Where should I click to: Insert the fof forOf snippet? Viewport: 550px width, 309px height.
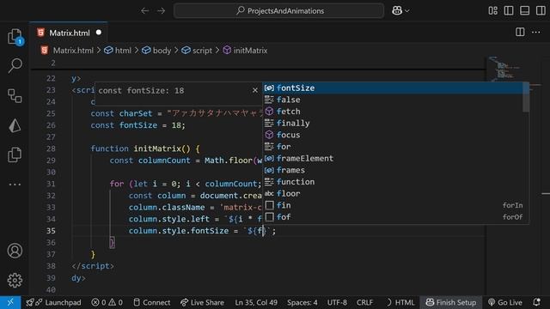point(393,217)
